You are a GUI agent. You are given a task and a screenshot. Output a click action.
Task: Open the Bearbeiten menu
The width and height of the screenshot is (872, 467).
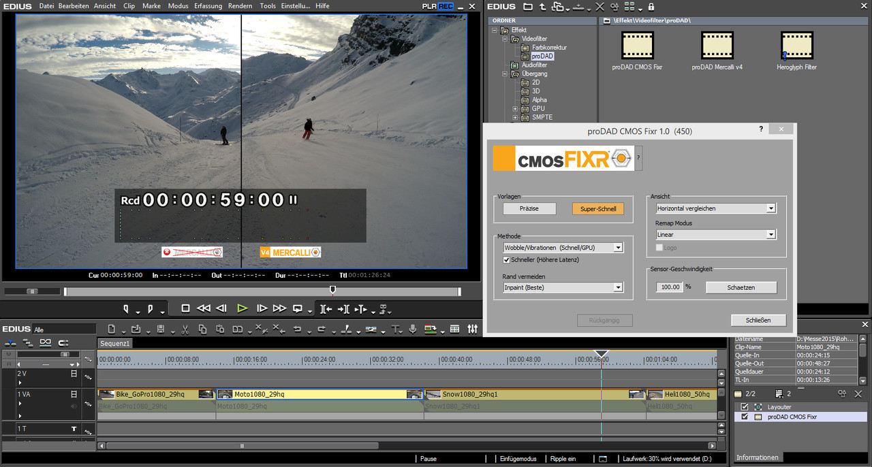click(74, 6)
